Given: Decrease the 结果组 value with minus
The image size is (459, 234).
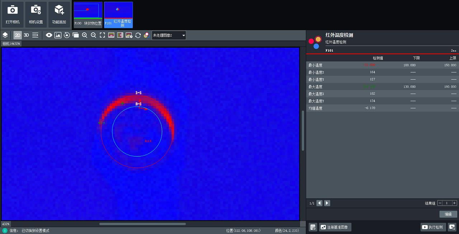Looking at the screenshot, I should (440, 203).
